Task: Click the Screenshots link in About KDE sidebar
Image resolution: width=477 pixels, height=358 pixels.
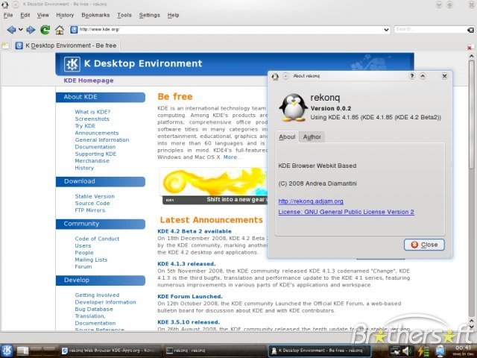Action: (x=92, y=119)
